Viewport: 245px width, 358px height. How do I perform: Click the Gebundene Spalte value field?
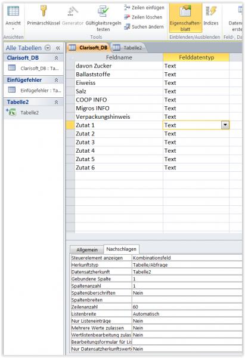pyautogui.click(x=187, y=279)
